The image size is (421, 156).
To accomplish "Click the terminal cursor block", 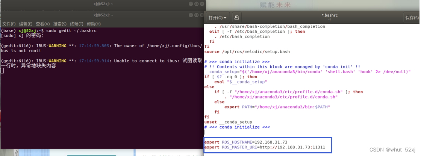I will [x=2, y=71].
